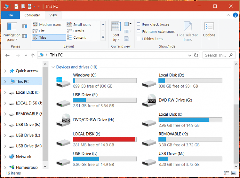The width and height of the screenshot is (240, 178).
Task: Enable Item check boxes
Action: point(138,24)
